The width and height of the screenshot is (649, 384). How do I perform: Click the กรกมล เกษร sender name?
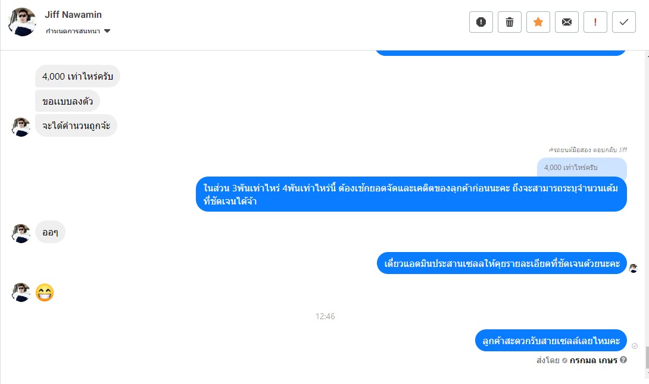pyautogui.click(x=593, y=360)
